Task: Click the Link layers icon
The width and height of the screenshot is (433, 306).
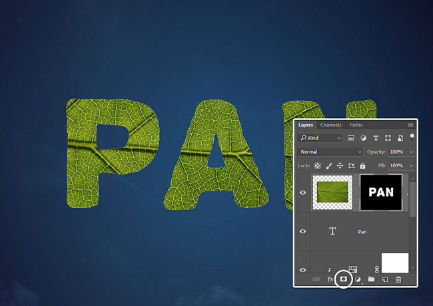Action: click(316, 279)
